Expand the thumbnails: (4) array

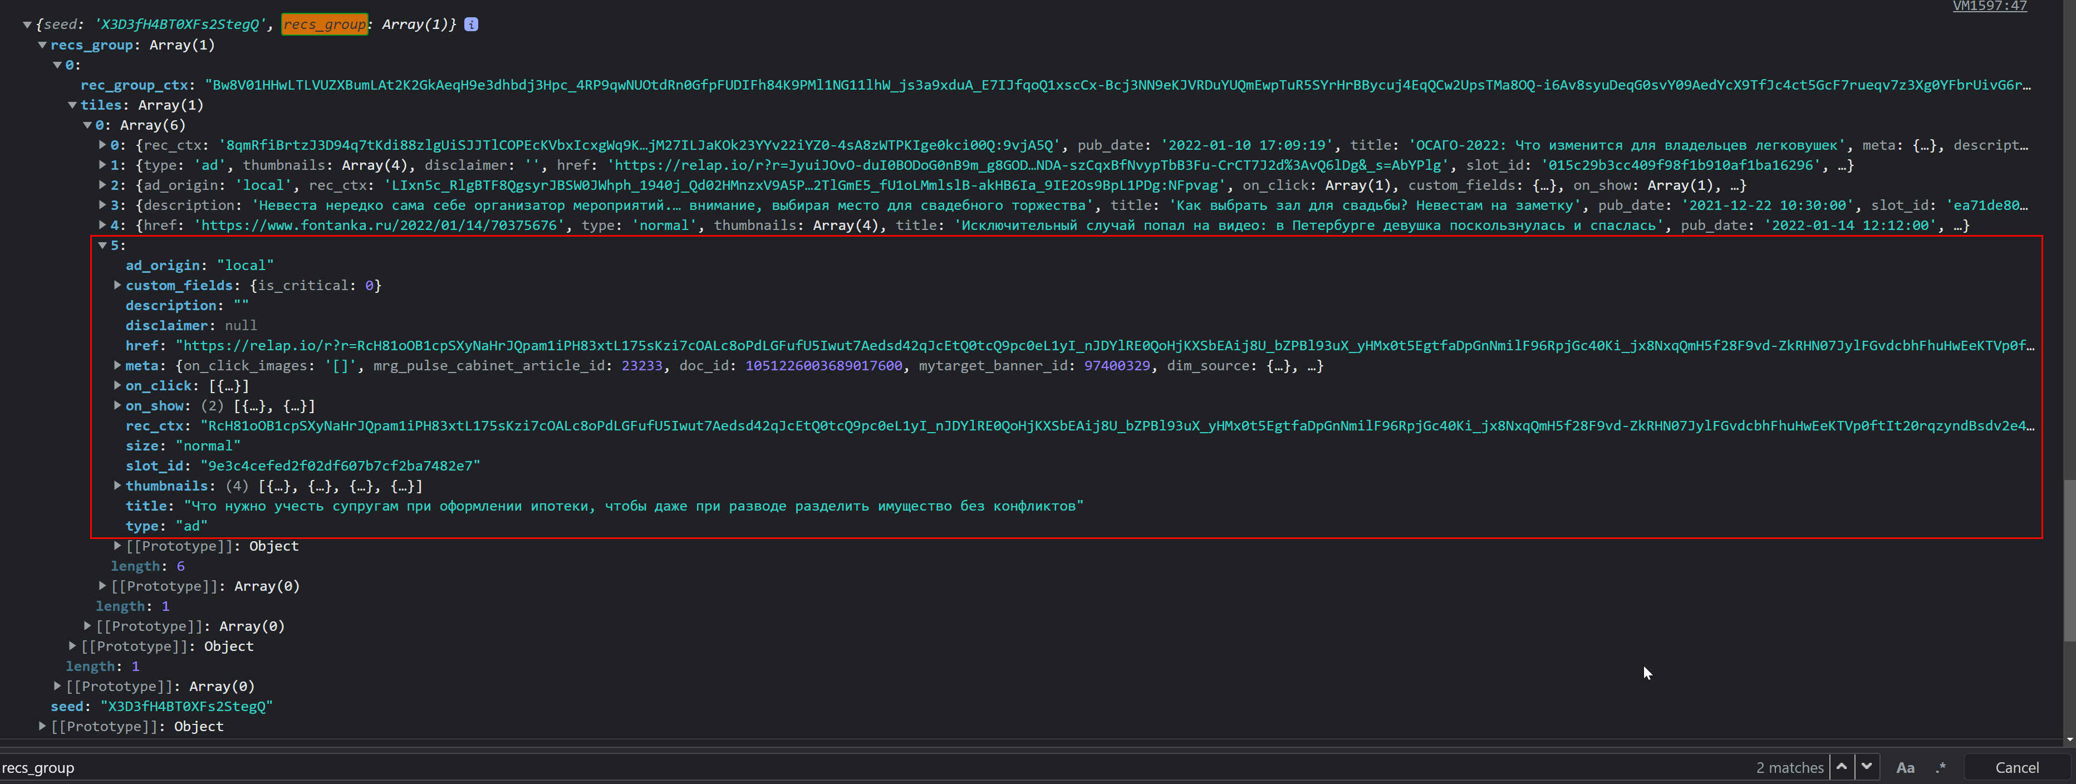point(117,485)
